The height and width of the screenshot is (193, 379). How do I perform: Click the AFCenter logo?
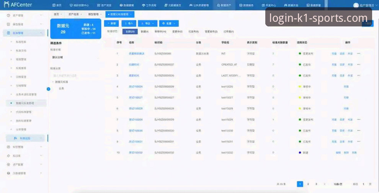[x=18, y=5]
